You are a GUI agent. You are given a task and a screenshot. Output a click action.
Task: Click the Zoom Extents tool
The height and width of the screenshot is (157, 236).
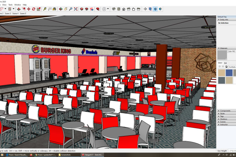(76, 9)
